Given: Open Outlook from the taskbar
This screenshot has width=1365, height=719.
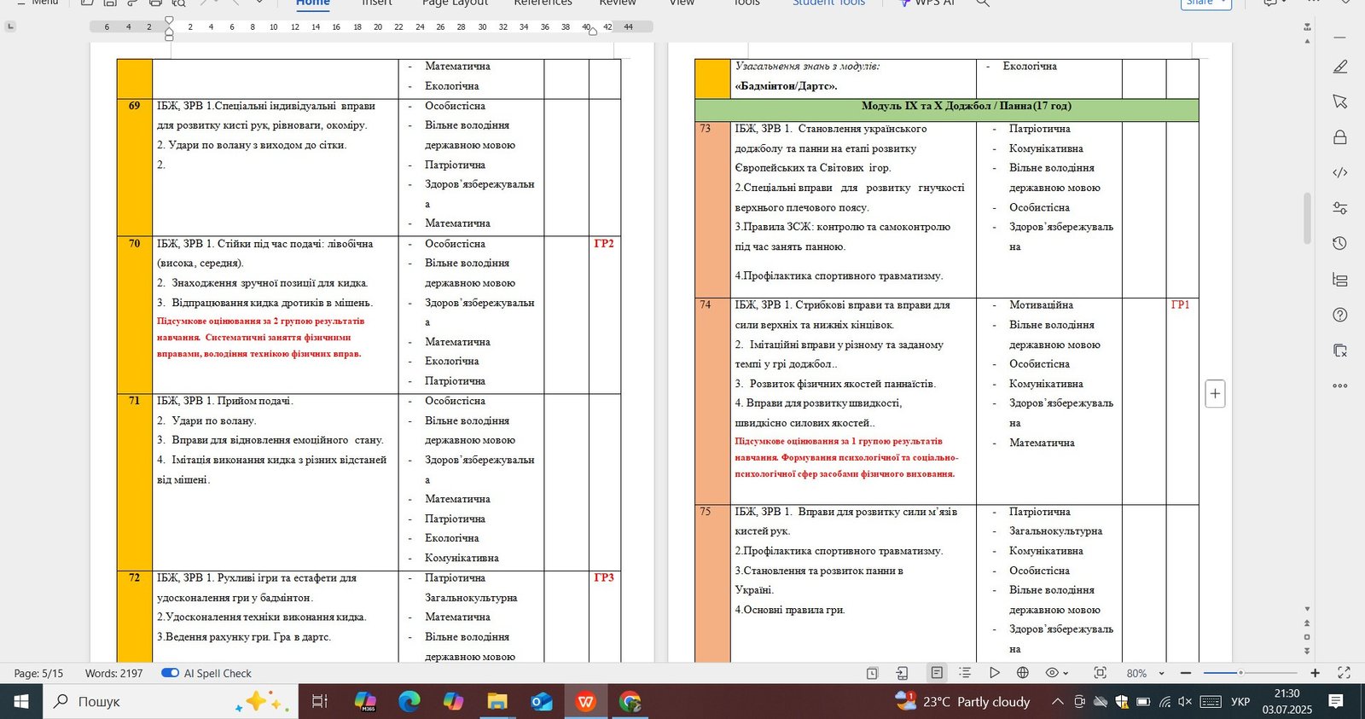Looking at the screenshot, I should 542,701.
